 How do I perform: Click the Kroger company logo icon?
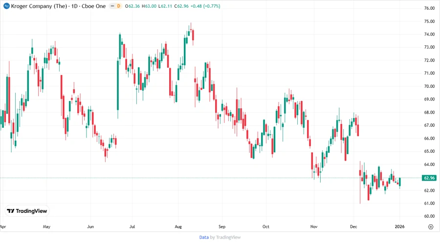click(6, 6)
